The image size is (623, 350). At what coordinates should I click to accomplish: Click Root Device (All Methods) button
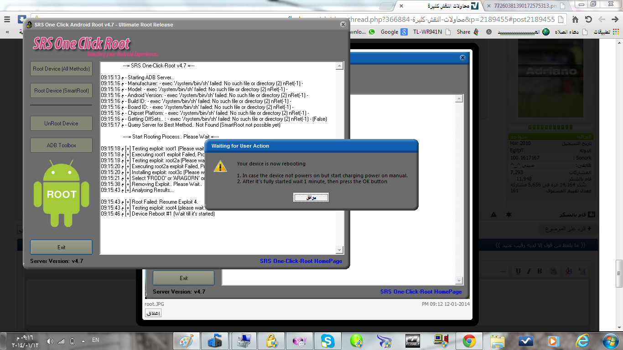tap(62, 69)
